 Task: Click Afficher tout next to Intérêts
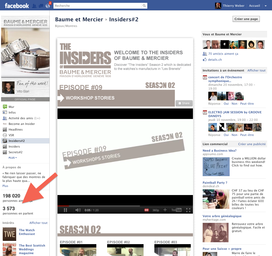[x=38, y=223]
